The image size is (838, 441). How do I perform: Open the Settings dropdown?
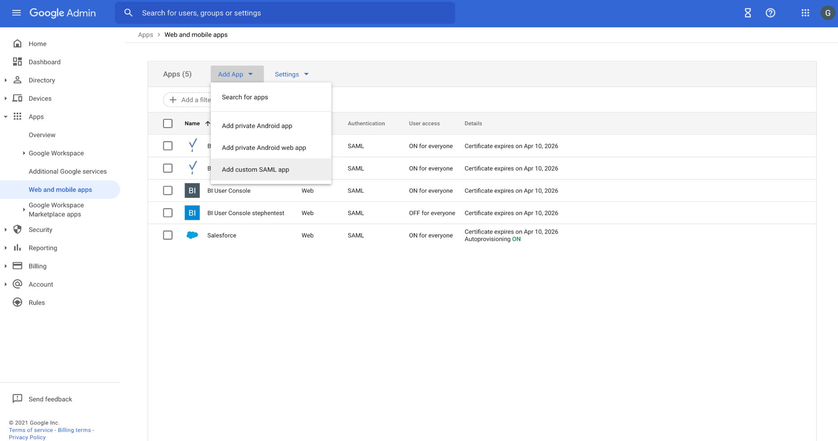click(292, 74)
